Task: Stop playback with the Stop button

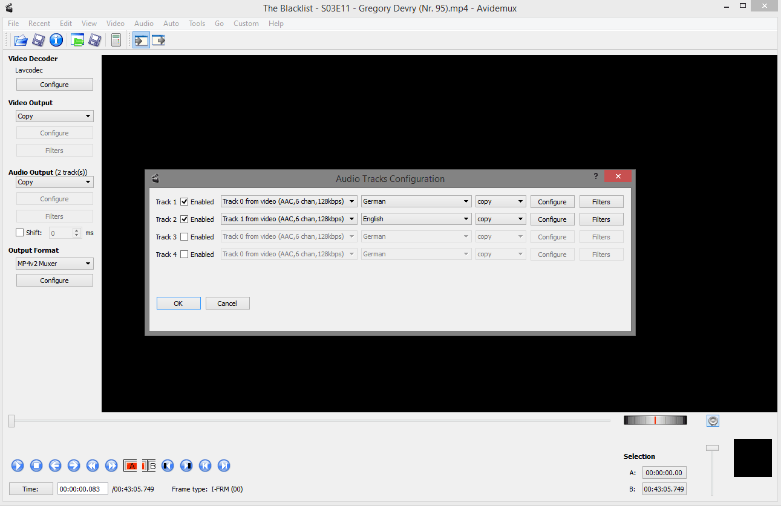Action: (36, 465)
